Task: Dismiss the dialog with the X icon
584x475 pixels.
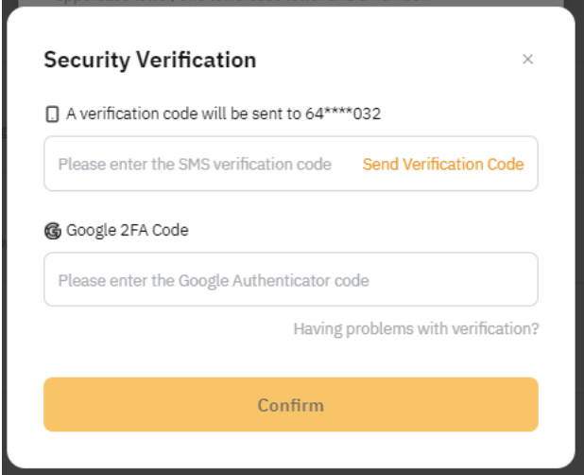Action: tap(527, 60)
